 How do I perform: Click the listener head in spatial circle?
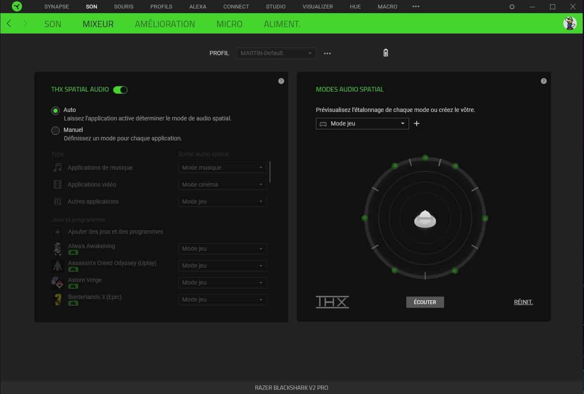425,219
